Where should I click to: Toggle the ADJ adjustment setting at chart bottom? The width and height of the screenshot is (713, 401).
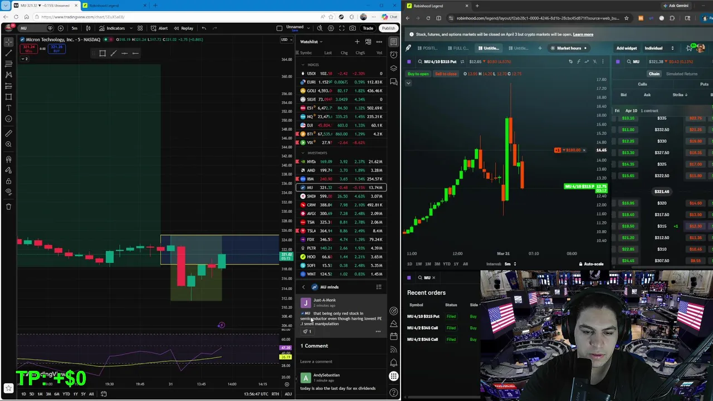[x=288, y=394]
